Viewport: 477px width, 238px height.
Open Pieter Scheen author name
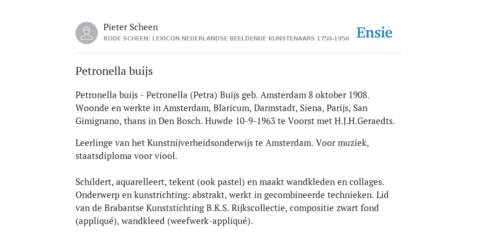pos(130,27)
